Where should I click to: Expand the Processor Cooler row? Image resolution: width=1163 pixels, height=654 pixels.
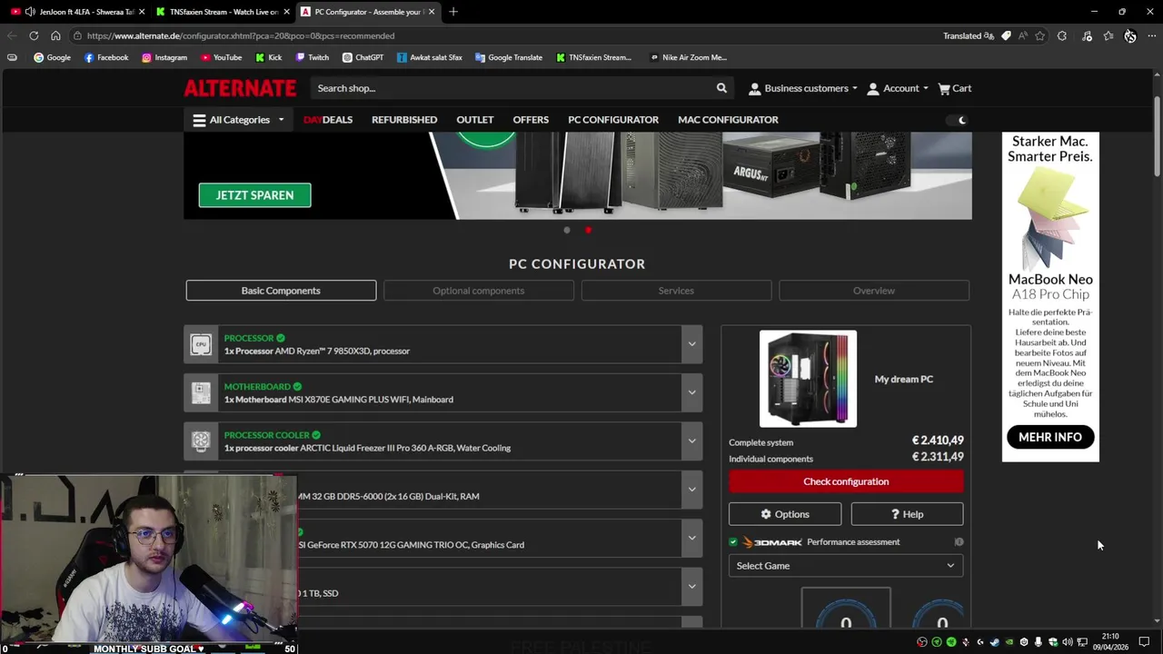point(691,441)
